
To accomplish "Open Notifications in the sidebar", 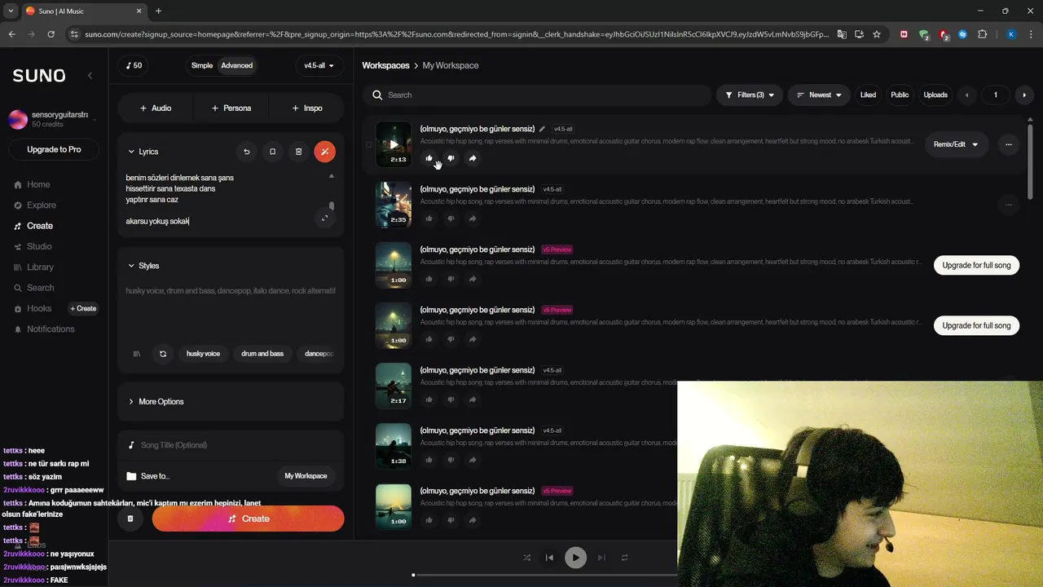I will pyautogui.click(x=51, y=329).
